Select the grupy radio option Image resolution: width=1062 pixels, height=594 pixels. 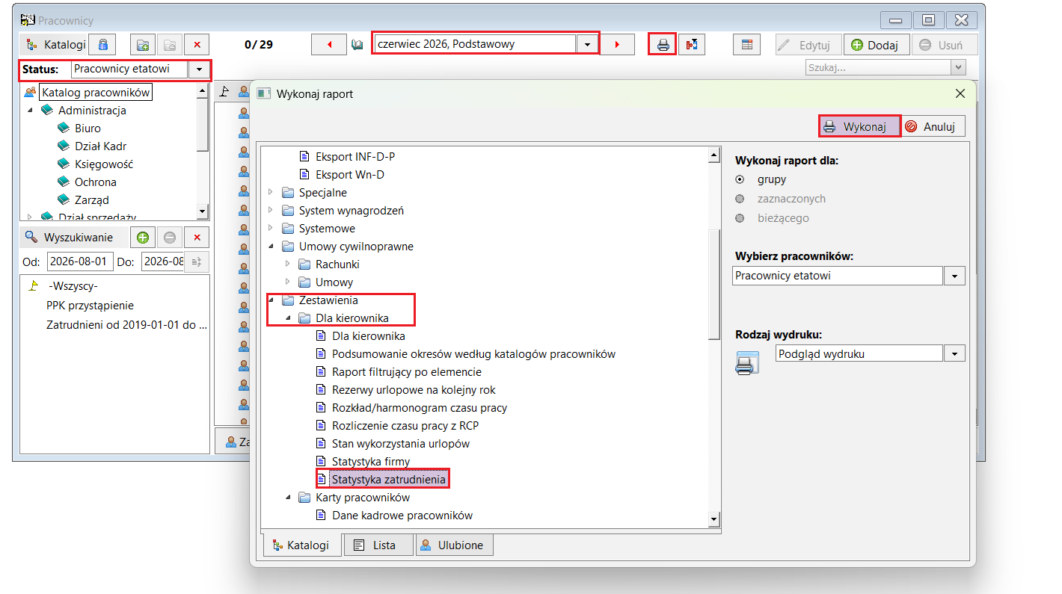(740, 179)
